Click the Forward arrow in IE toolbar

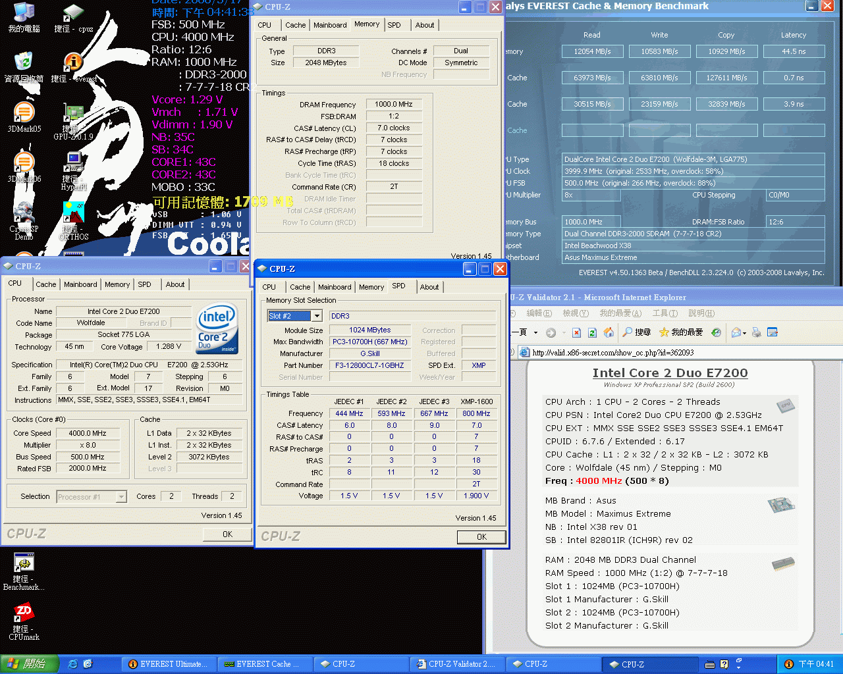[551, 332]
